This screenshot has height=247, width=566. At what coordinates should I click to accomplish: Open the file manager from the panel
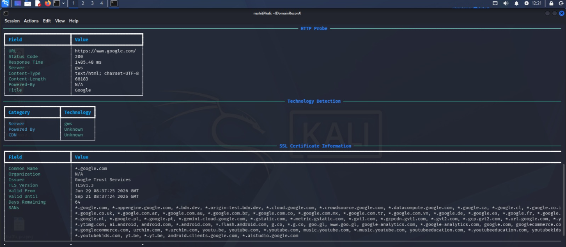point(28,4)
